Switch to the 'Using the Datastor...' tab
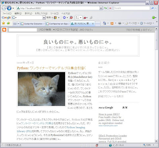Image resolution: width=159 pixels, height=148 pixels. tap(33, 24)
